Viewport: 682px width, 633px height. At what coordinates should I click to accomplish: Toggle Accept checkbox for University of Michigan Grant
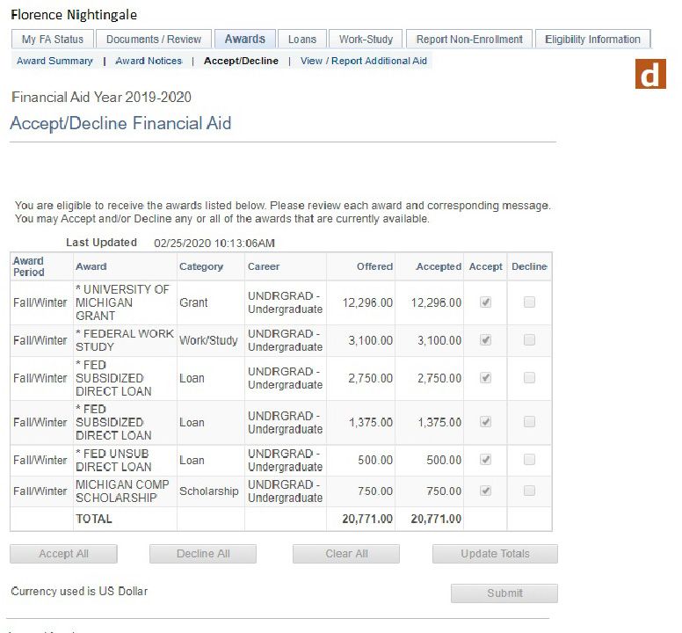[485, 302]
